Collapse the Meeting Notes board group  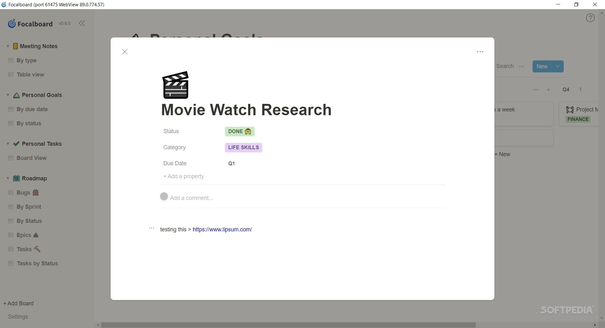coord(8,46)
